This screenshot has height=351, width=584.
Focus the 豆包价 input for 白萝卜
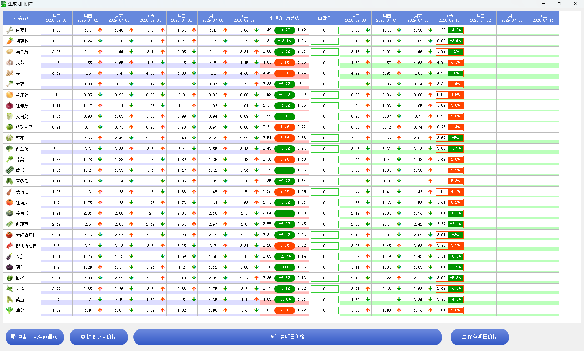coord(324,31)
